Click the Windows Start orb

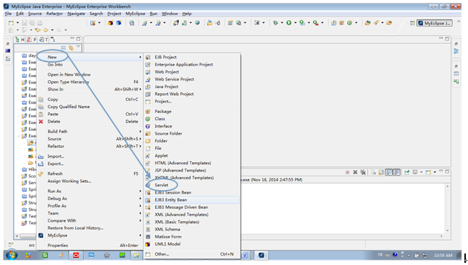12,255
